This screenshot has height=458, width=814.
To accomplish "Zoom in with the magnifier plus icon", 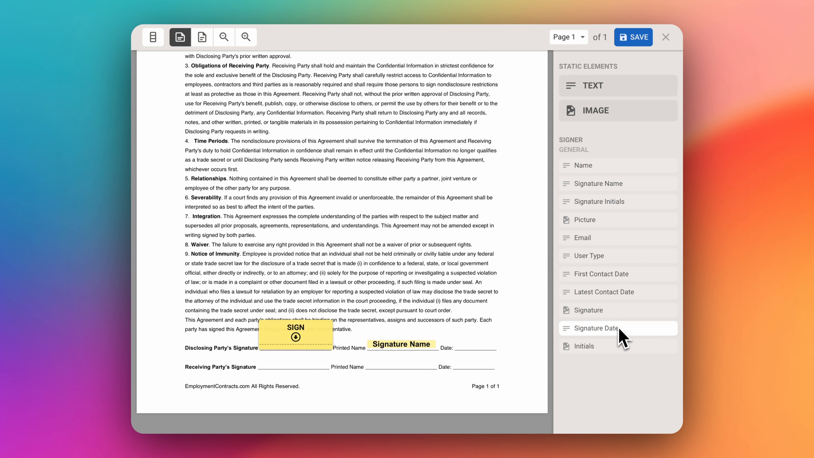I will (x=246, y=37).
